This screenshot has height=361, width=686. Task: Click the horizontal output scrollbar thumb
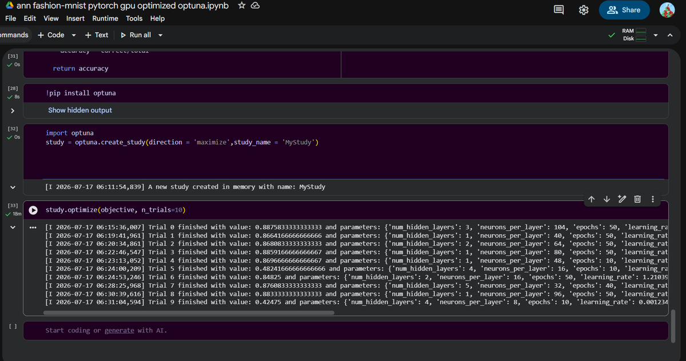click(189, 313)
